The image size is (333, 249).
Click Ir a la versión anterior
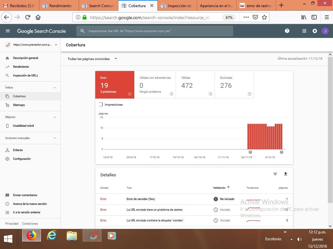(x=30, y=212)
